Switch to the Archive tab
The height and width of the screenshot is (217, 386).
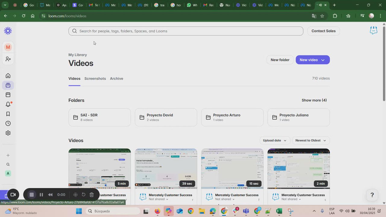[116, 79]
